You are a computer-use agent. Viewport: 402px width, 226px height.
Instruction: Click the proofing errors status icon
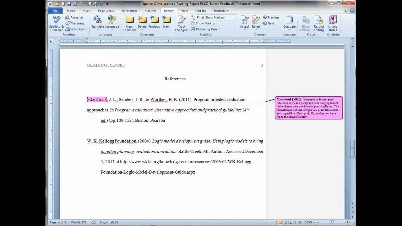pyautogui.click(x=93, y=222)
